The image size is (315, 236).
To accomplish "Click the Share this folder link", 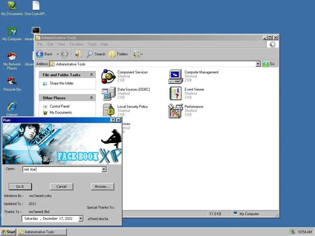I will point(62,83).
